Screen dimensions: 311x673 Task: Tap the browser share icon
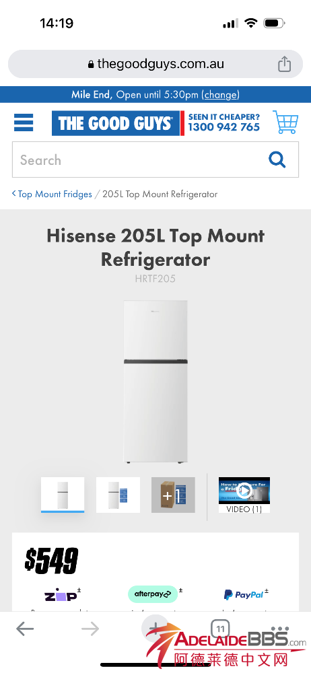click(x=284, y=64)
